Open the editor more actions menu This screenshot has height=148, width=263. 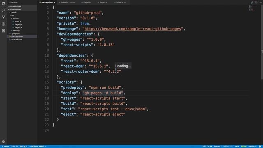[261, 2]
